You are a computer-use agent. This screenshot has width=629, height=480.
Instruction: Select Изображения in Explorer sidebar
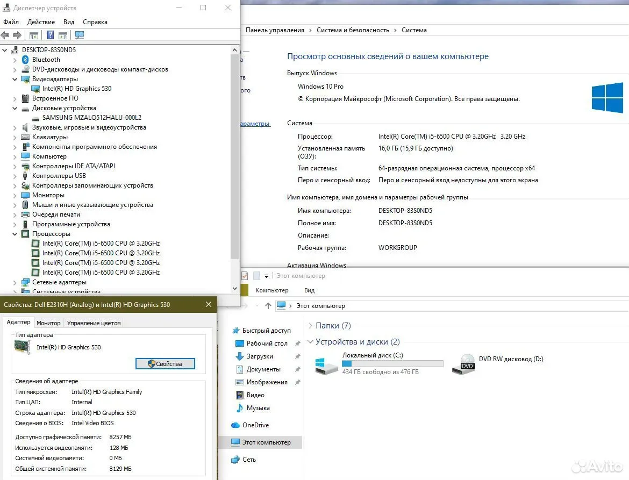(x=267, y=382)
